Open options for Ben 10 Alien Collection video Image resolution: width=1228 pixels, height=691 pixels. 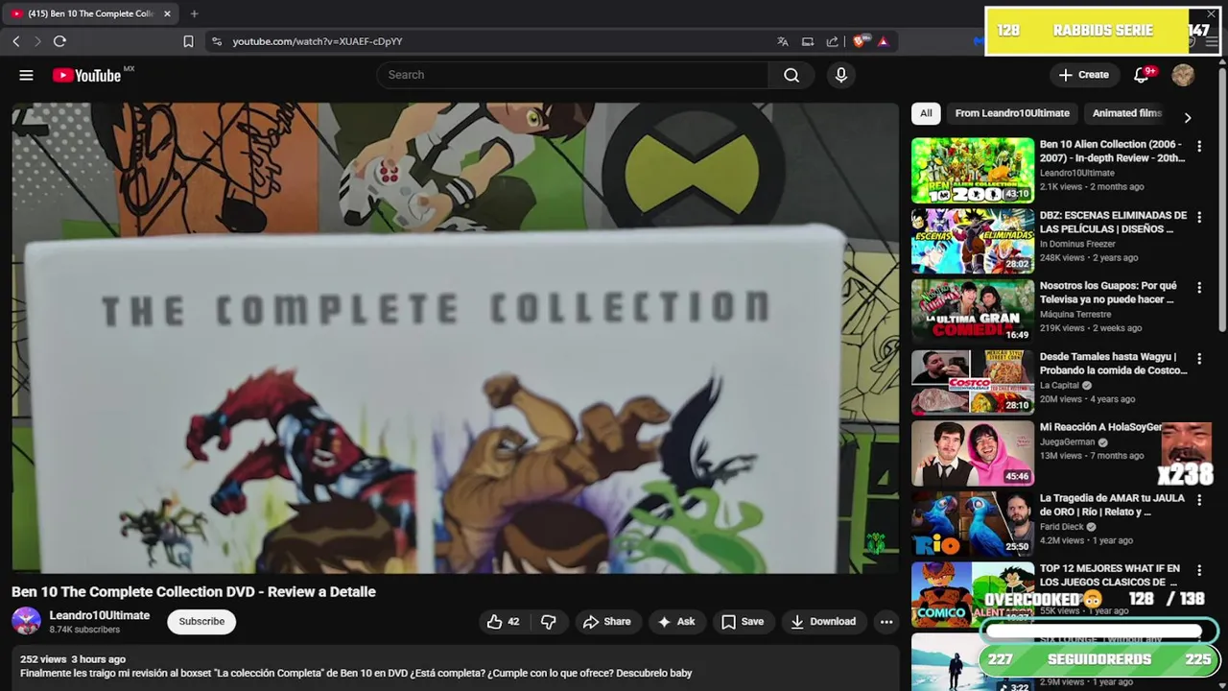coord(1199,147)
